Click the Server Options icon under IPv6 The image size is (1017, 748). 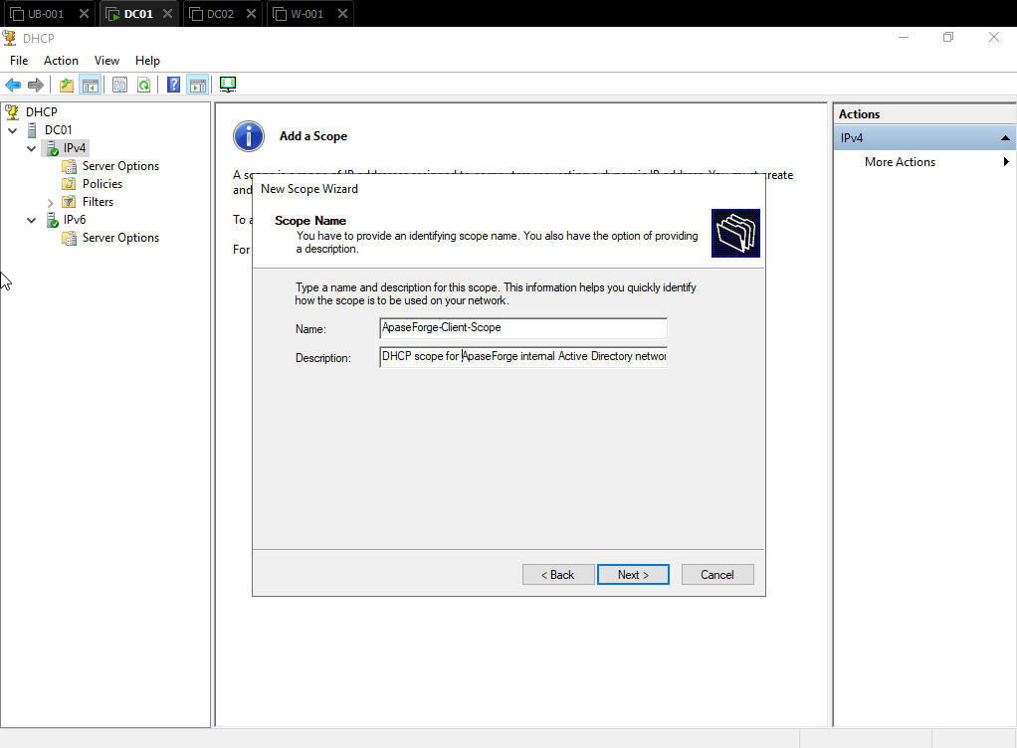coord(69,239)
